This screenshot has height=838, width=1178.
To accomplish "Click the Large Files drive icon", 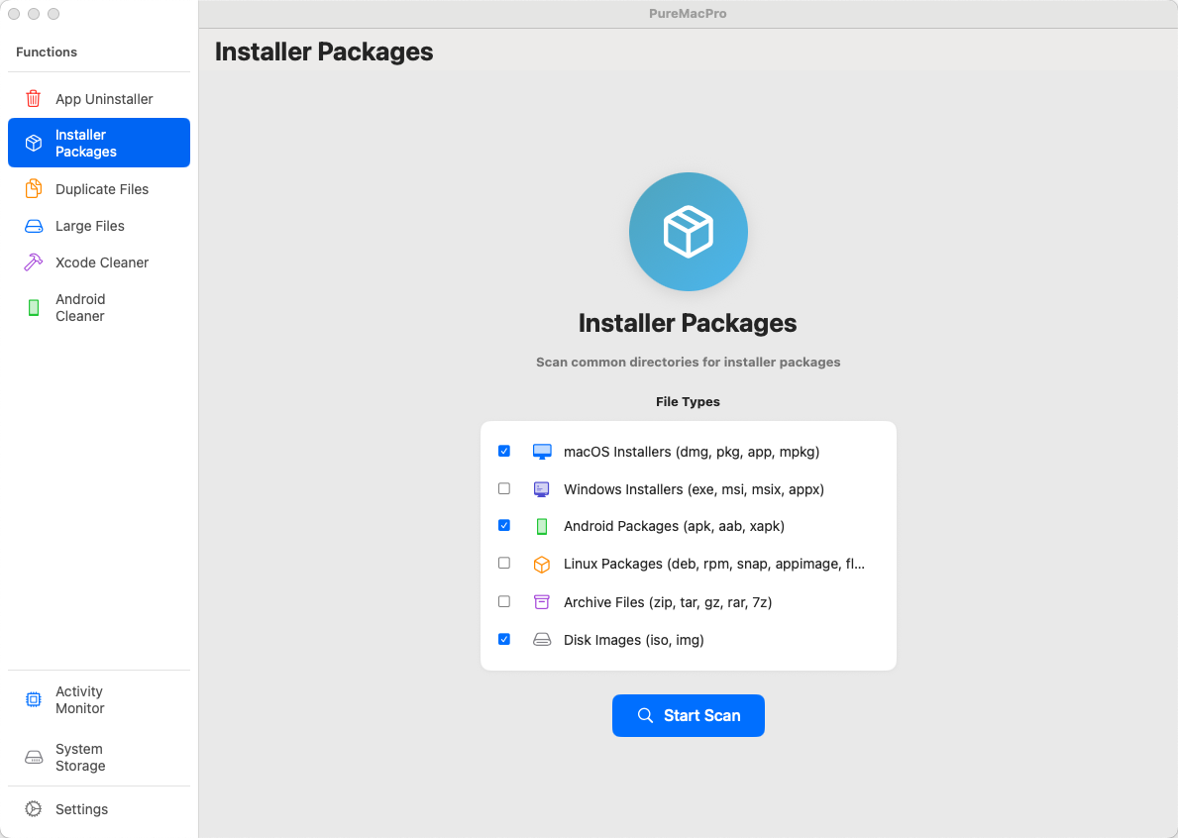I will click(x=34, y=226).
